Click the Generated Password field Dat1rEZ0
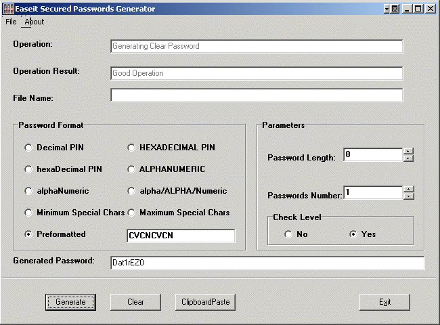Viewport: 440px width, 325px height. tap(267, 263)
